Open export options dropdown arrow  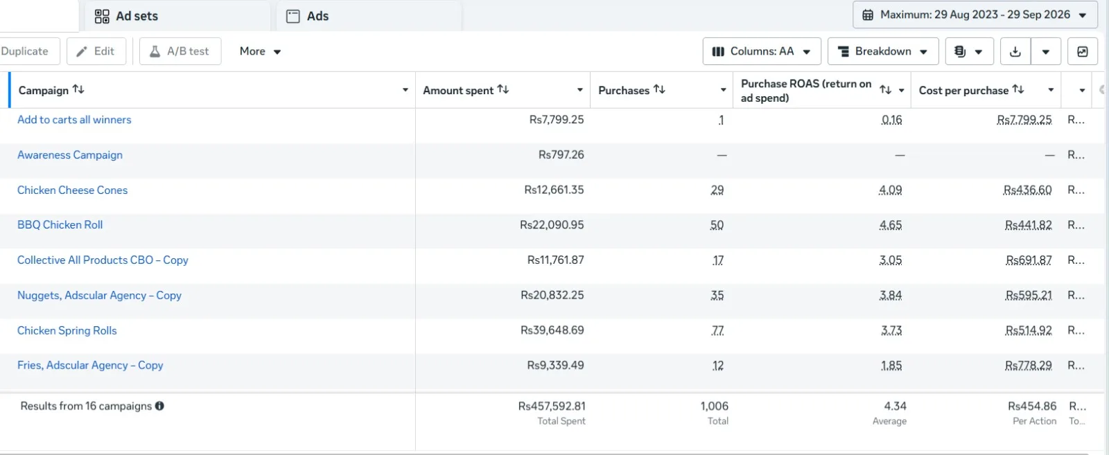(x=1046, y=51)
